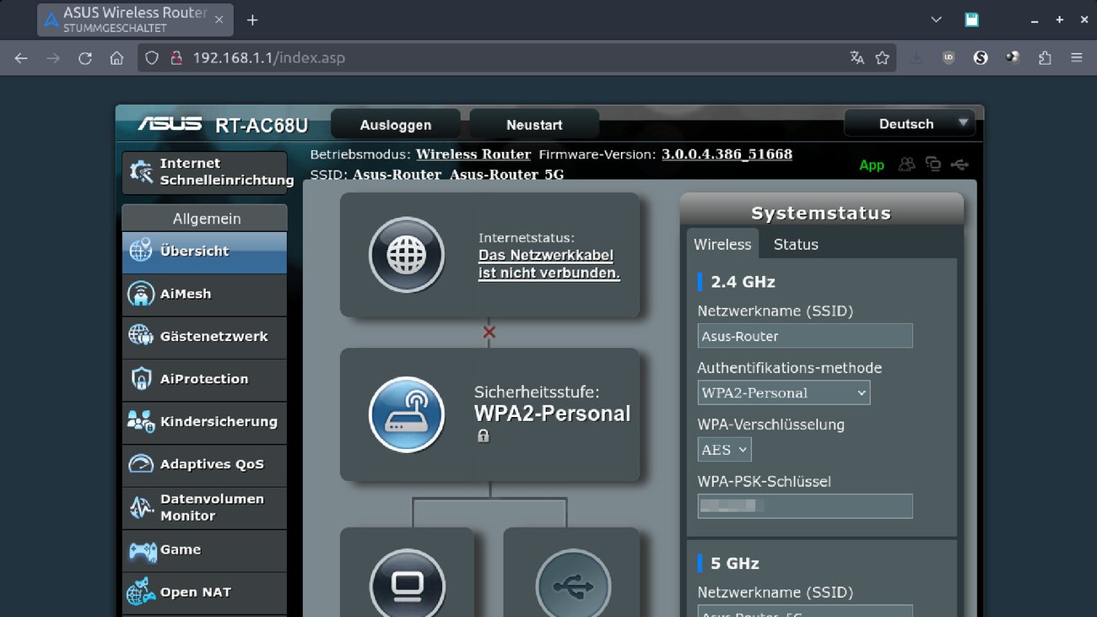Screen dimensions: 1097x617
Task: Open the Deutsch language dropdown
Action: tap(910, 123)
